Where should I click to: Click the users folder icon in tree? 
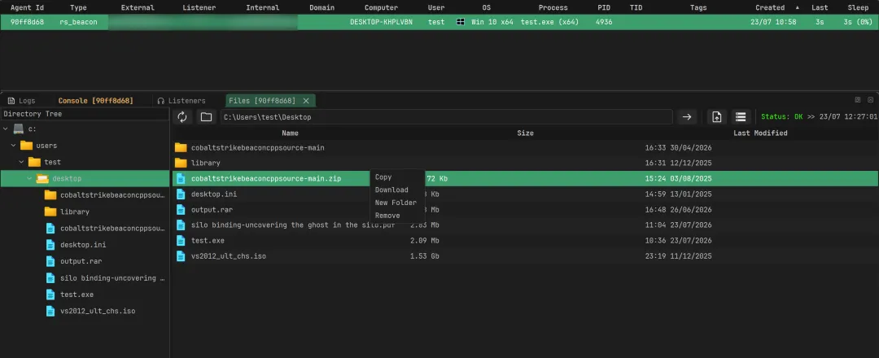[26, 145]
